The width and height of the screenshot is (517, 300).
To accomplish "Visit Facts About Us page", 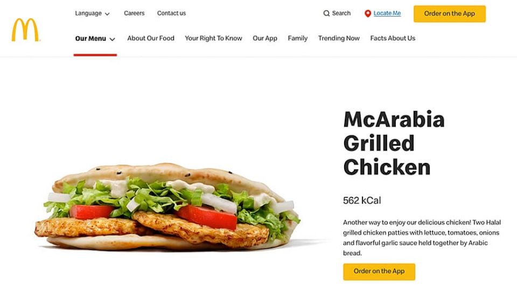I will [x=393, y=38].
